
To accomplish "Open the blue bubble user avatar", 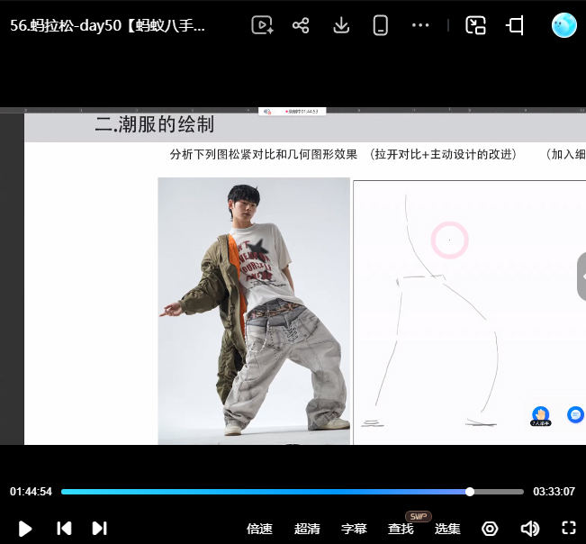I will (564, 25).
